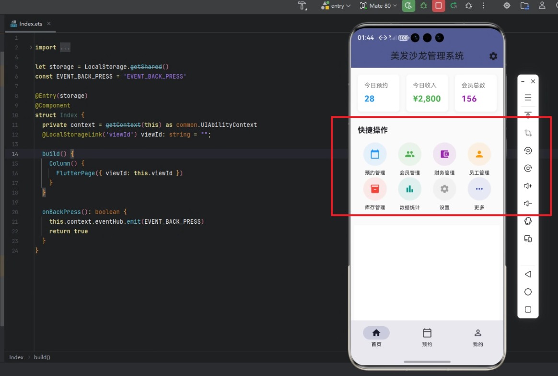Open the 会员管理 quick action

409,159
